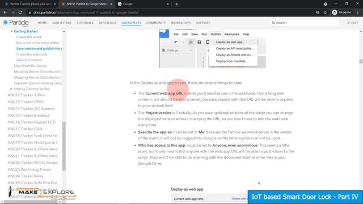Reload the page with the refresh icon
Image resolution: width=363 pixels, height=204 pixels.
click(20, 12)
